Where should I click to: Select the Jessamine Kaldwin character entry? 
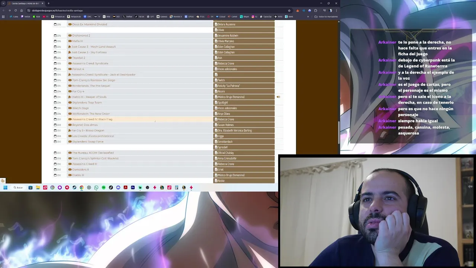pyautogui.click(x=244, y=35)
